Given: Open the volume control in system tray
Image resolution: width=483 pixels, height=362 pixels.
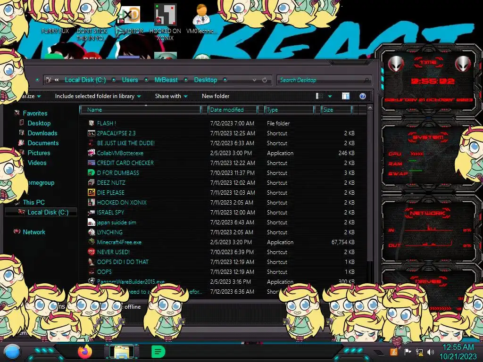Looking at the screenshot, I should (430, 352).
